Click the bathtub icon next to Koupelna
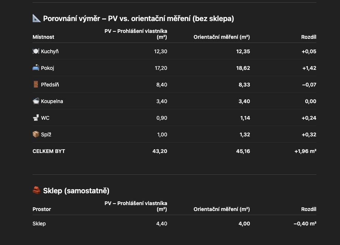Image resolution: width=340 pixels, height=245 pixels. tap(36, 101)
